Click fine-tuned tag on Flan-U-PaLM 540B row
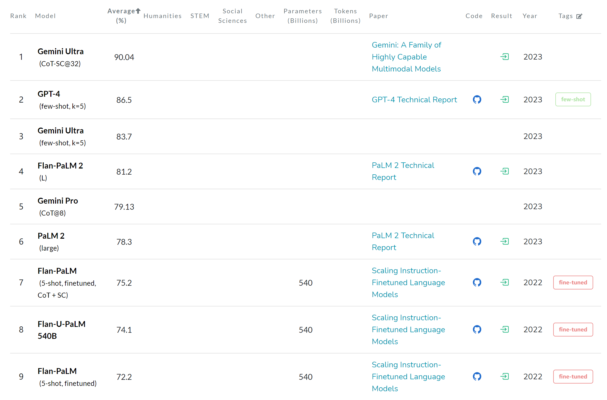607x400 pixels. 573,329
